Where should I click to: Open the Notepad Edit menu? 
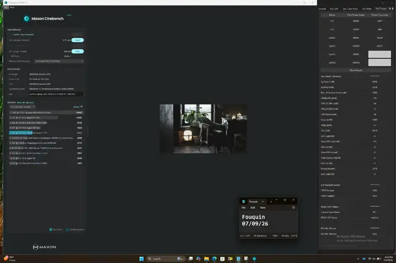[x=253, y=207]
